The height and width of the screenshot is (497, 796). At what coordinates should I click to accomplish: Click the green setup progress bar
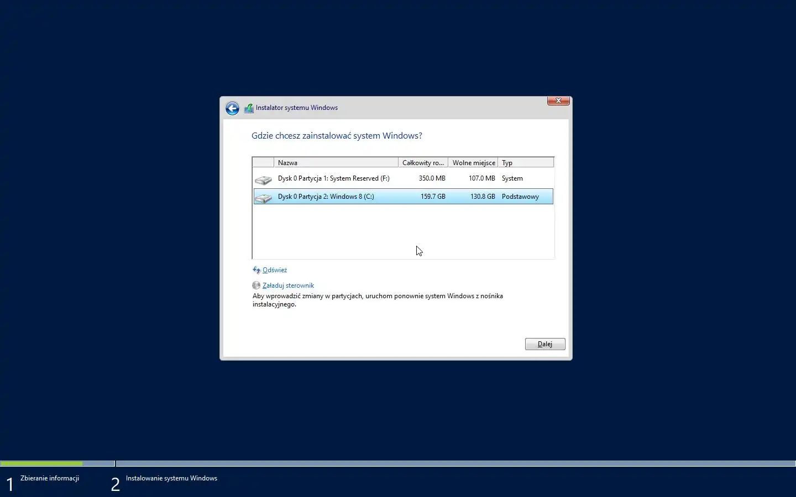coord(41,463)
